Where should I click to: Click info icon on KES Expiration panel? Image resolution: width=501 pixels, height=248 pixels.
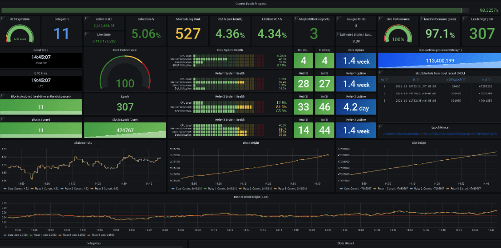[x=1, y=17]
